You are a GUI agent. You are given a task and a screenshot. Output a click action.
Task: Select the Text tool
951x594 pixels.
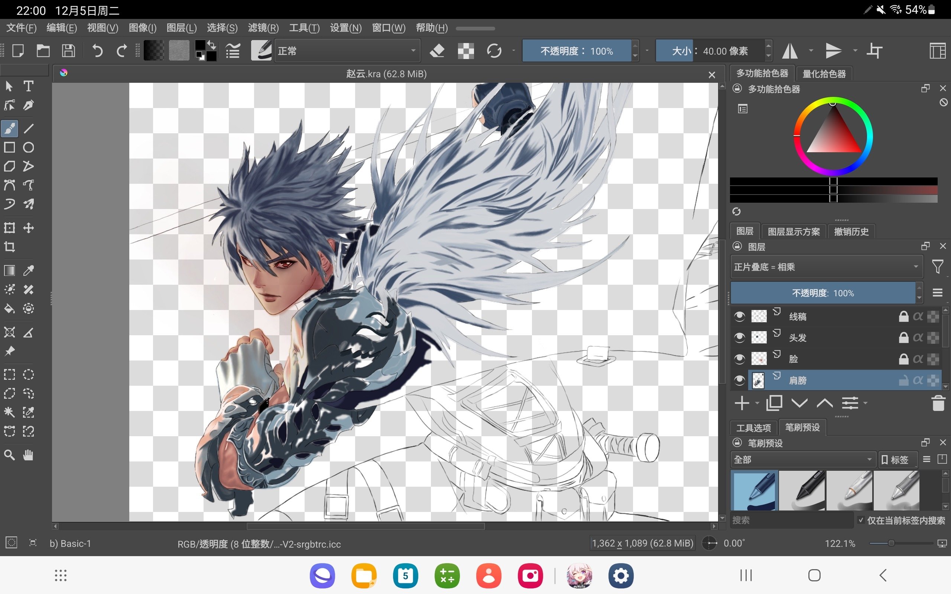(28, 86)
